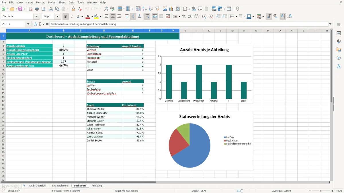
Task: Insert pivot table icon
Action: pos(178,9)
